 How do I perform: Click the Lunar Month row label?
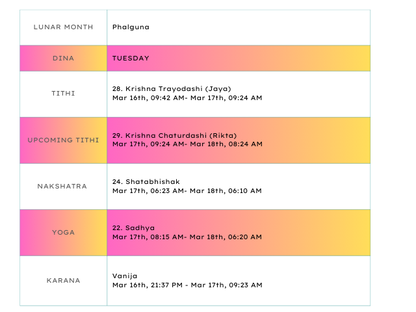pos(63,27)
